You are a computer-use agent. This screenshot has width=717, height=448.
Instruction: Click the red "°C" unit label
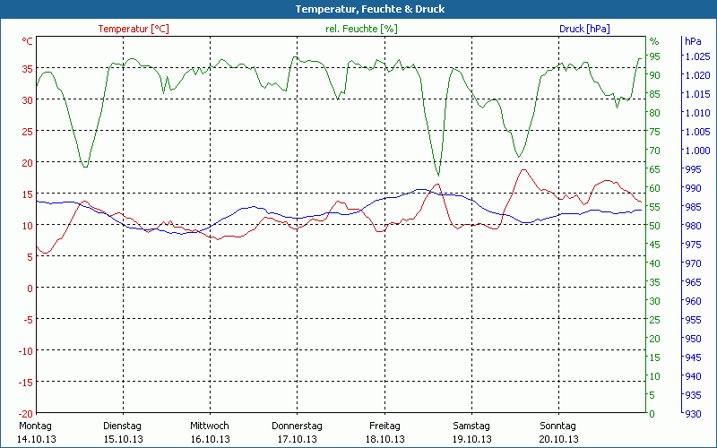point(28,41)
